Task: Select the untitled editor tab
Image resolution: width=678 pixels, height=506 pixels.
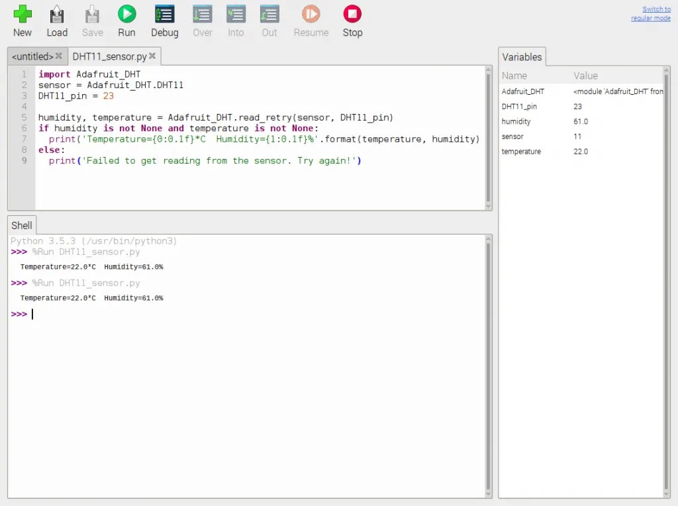Action: pos(30,56)
